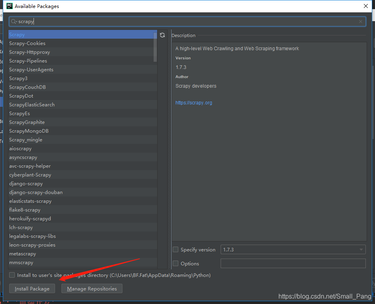Enable the Options checkbox
375x304 pixels.
coord(176,263)
